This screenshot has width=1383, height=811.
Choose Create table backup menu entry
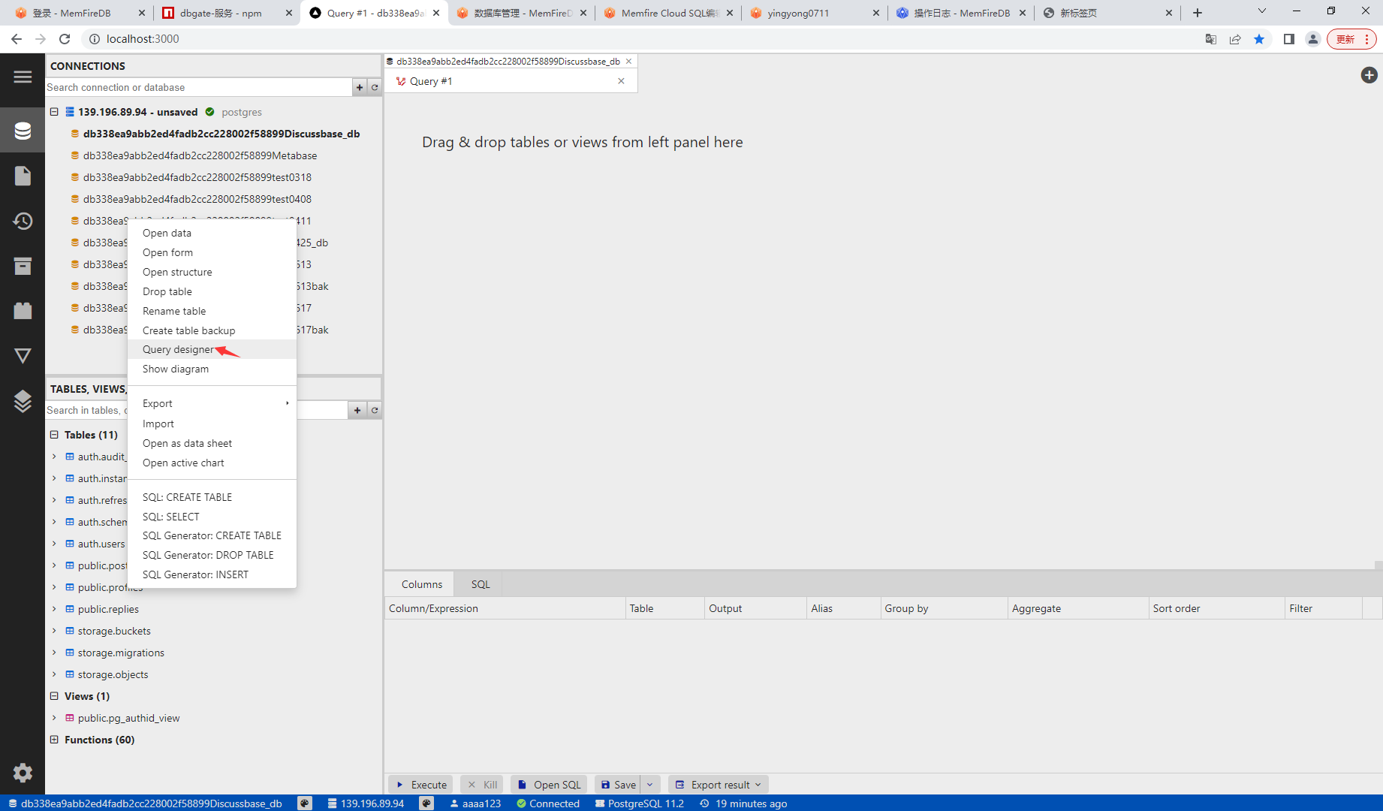pyautogui.click(x=212, y=330)
